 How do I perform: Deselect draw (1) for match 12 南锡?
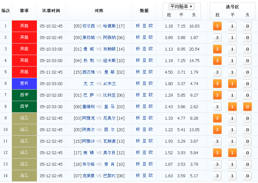click(232, 153)
